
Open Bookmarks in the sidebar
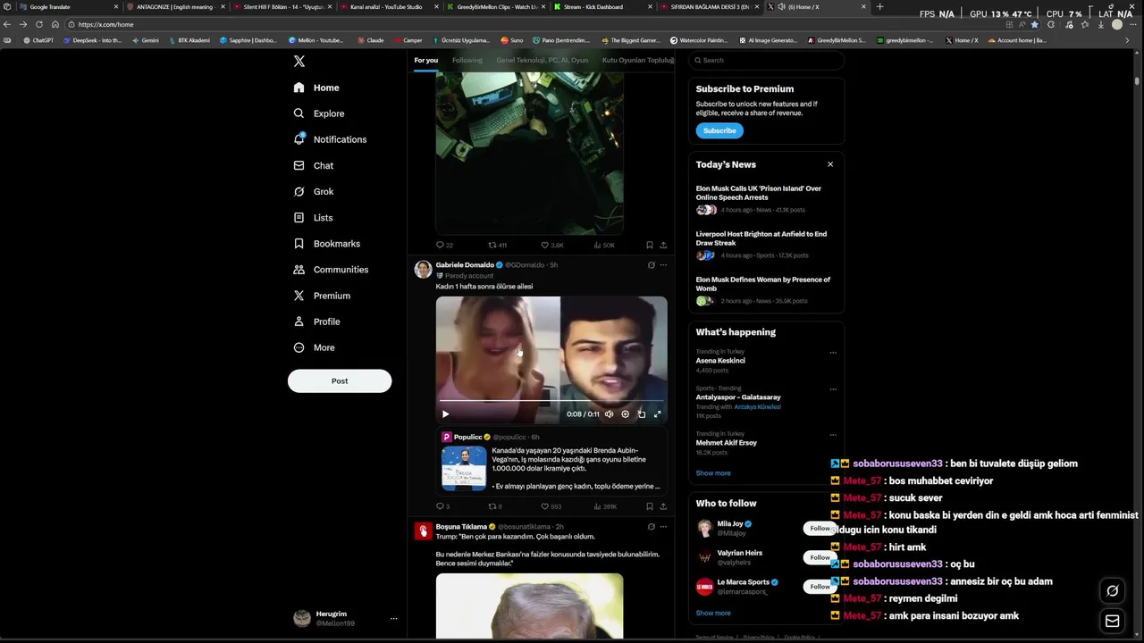327,243
